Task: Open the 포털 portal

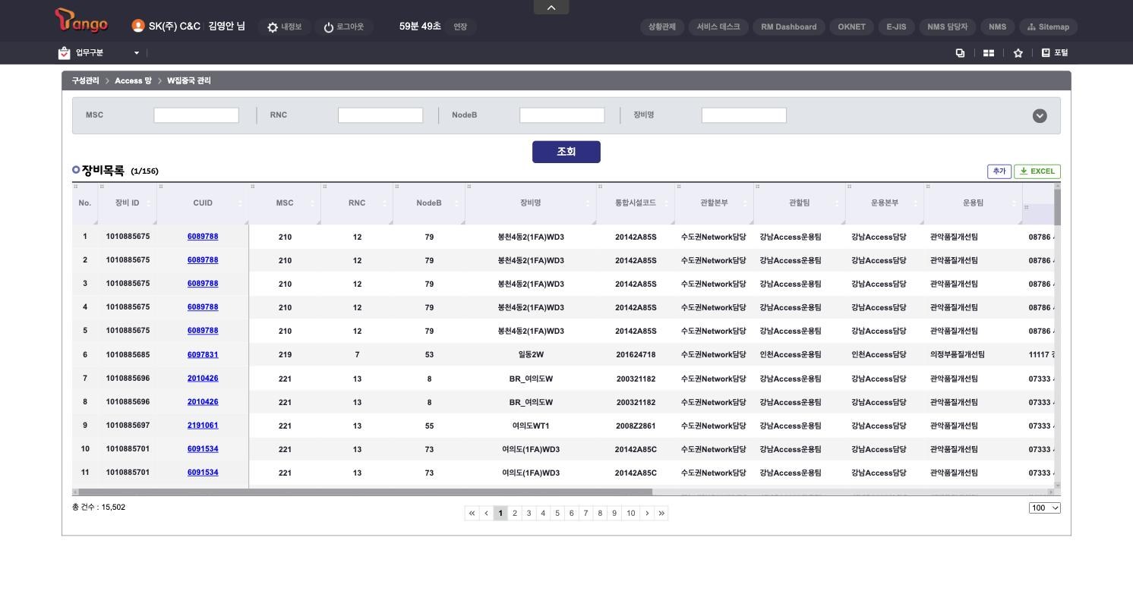Action: tap(1055, 53)
